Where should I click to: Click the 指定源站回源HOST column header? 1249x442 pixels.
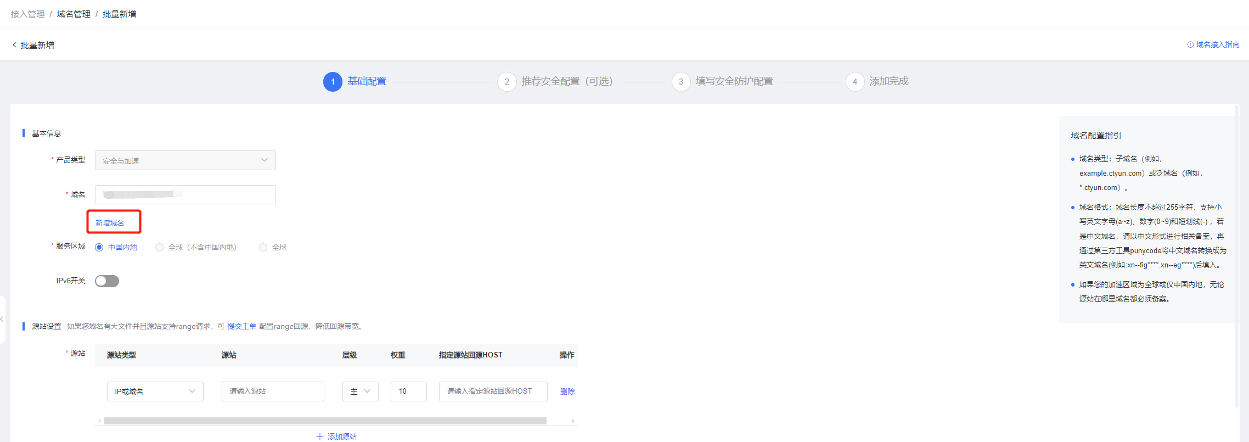tap(470, 355)
